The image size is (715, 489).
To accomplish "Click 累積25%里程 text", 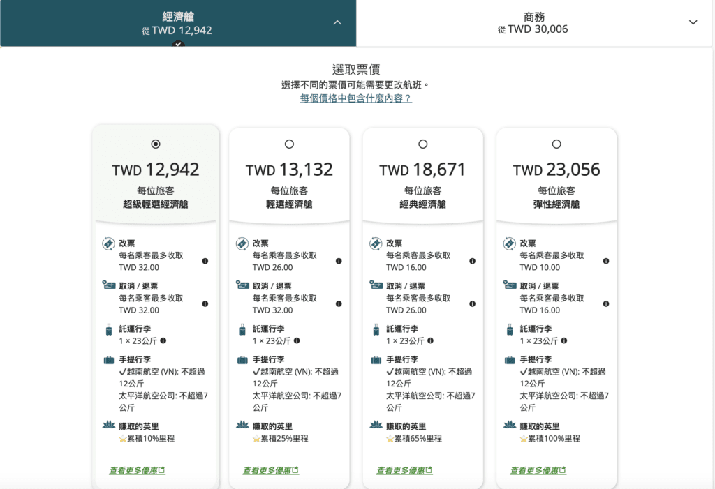I will click(285, 438).
